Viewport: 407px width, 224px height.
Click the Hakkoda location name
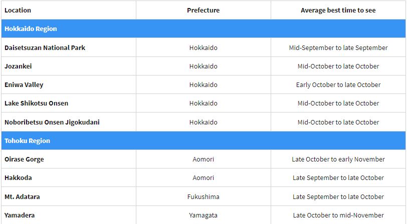pos(19,178)
